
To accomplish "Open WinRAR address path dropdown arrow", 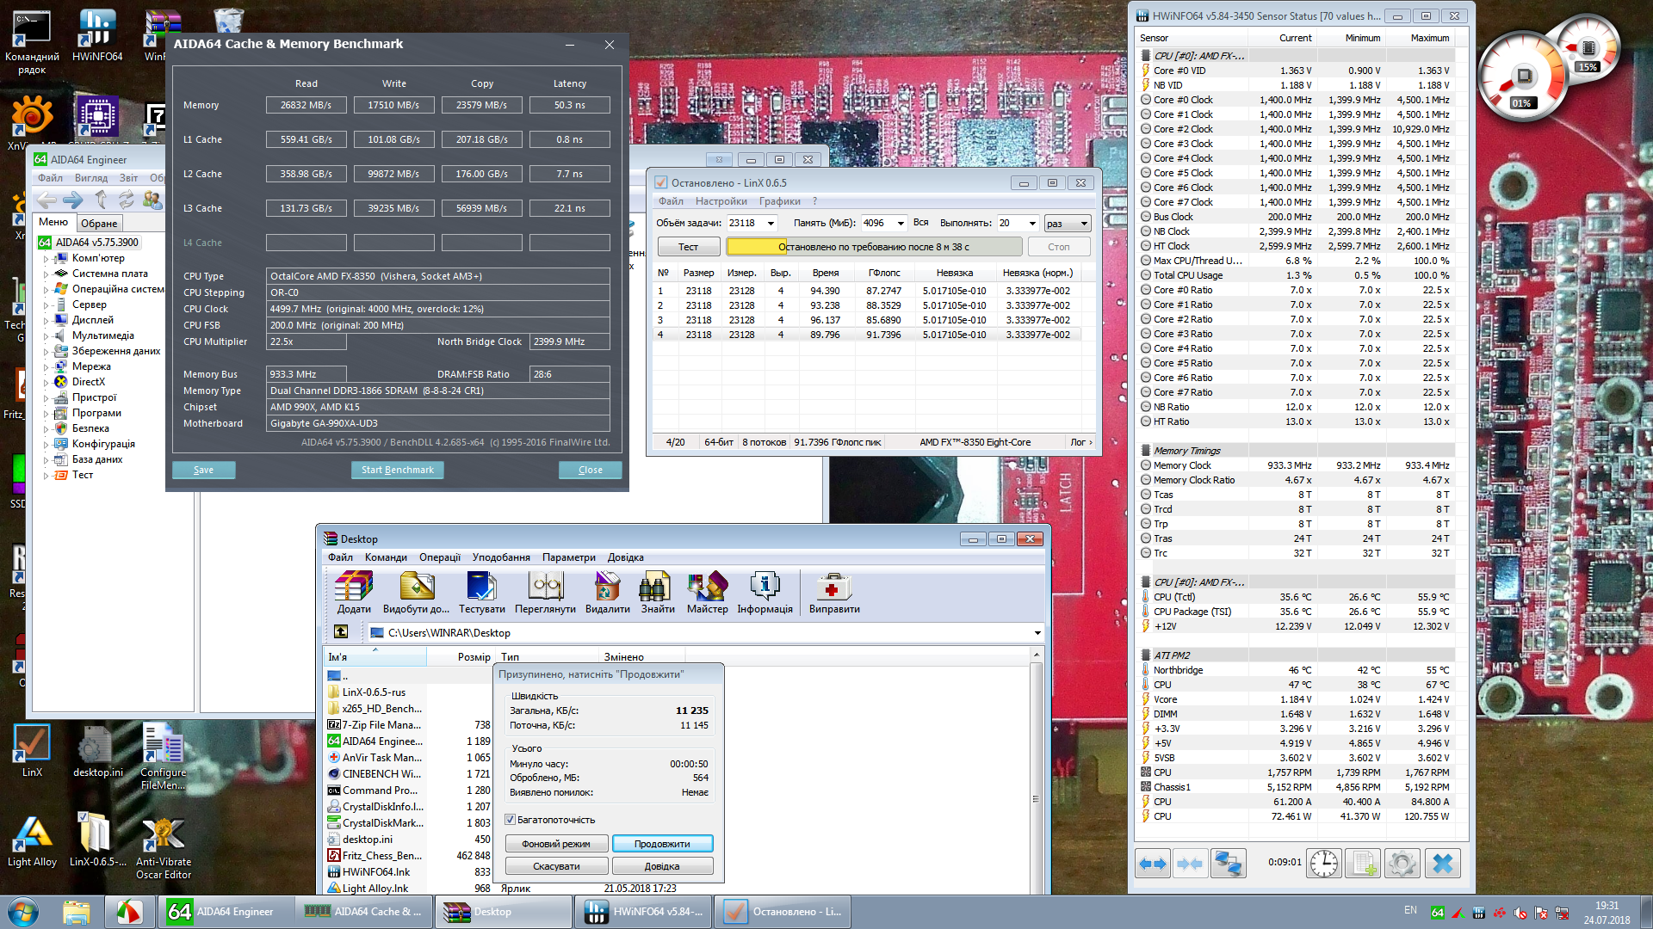I will (1037, 633).
